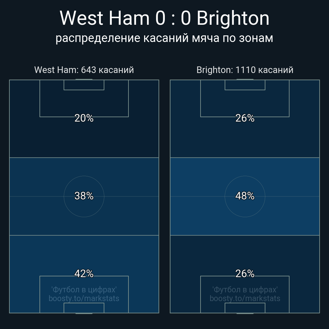Click the top six-yard box on Brighton pitch
Screen dimensions: 329x329
(x=245, y=85)
